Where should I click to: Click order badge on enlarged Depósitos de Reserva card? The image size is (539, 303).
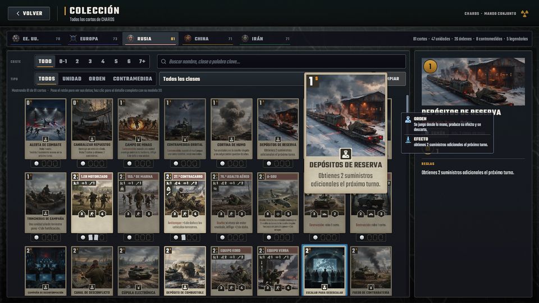(x=345, y=154)
